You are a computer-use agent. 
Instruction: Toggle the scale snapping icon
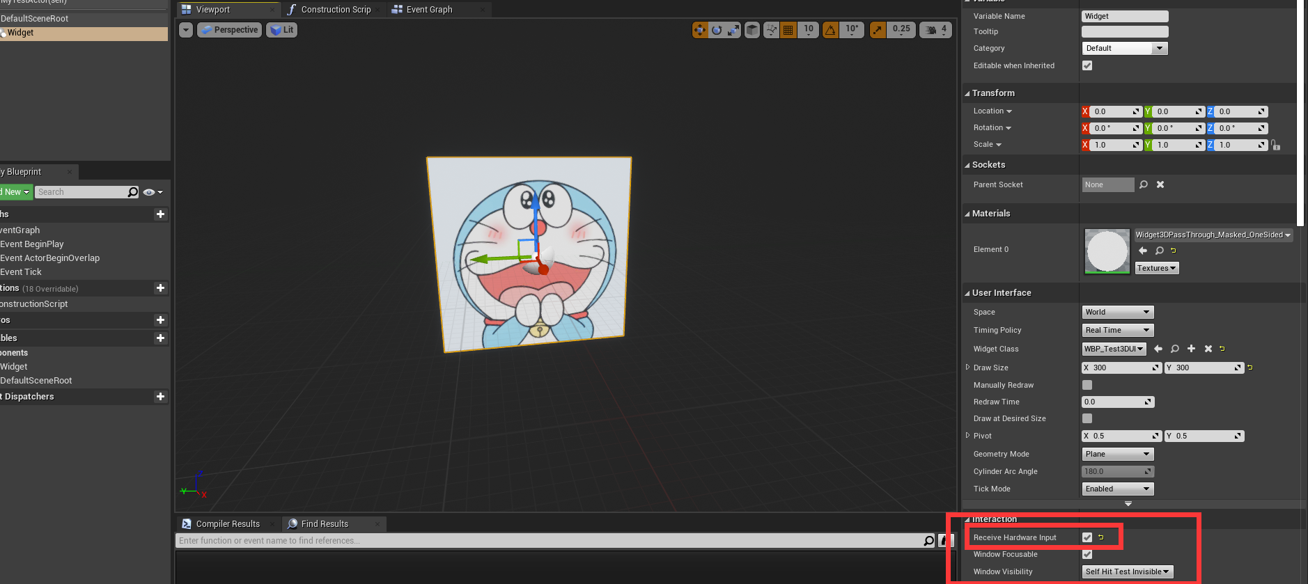878,30
